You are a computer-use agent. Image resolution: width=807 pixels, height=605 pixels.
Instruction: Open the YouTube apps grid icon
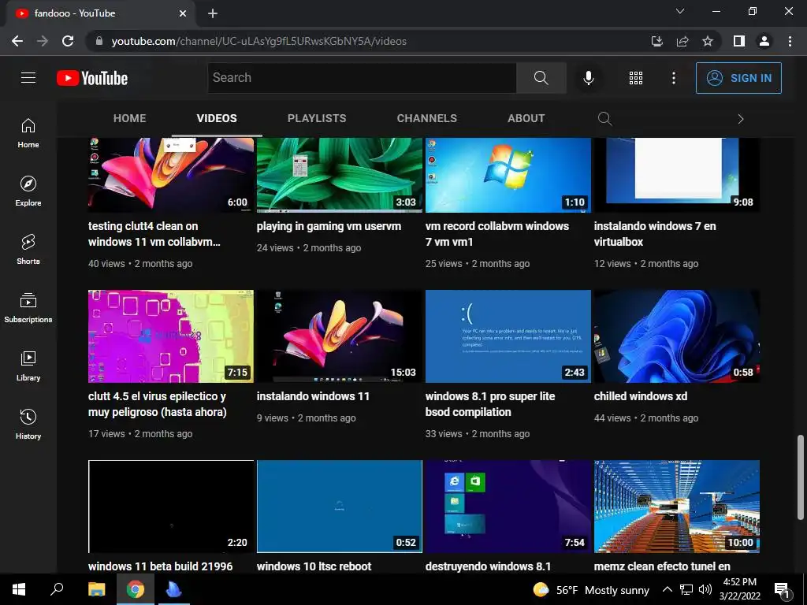pyautogui.click(x=636, y=78)
